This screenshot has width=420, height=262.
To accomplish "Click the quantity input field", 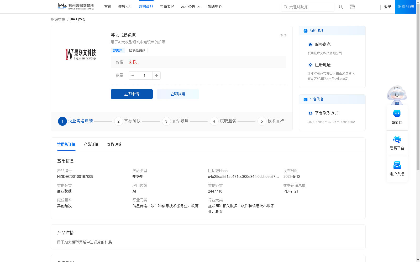I will tap(144, 75).
